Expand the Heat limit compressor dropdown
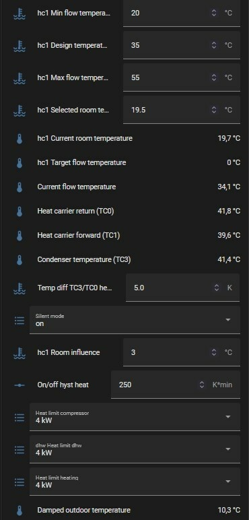The width and height of the screenshot is (249, 520). 135,417
